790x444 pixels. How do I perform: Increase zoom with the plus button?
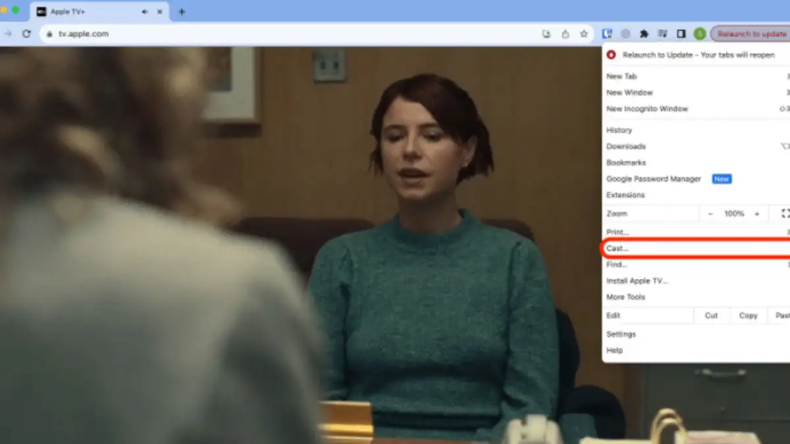(757, 214)
